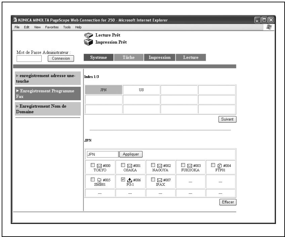
Task: Tick the checkbox for #004 FTP01
Action: pos(213,165)
